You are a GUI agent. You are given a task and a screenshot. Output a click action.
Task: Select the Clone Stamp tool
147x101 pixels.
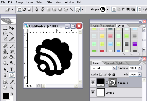coord(5,51)
